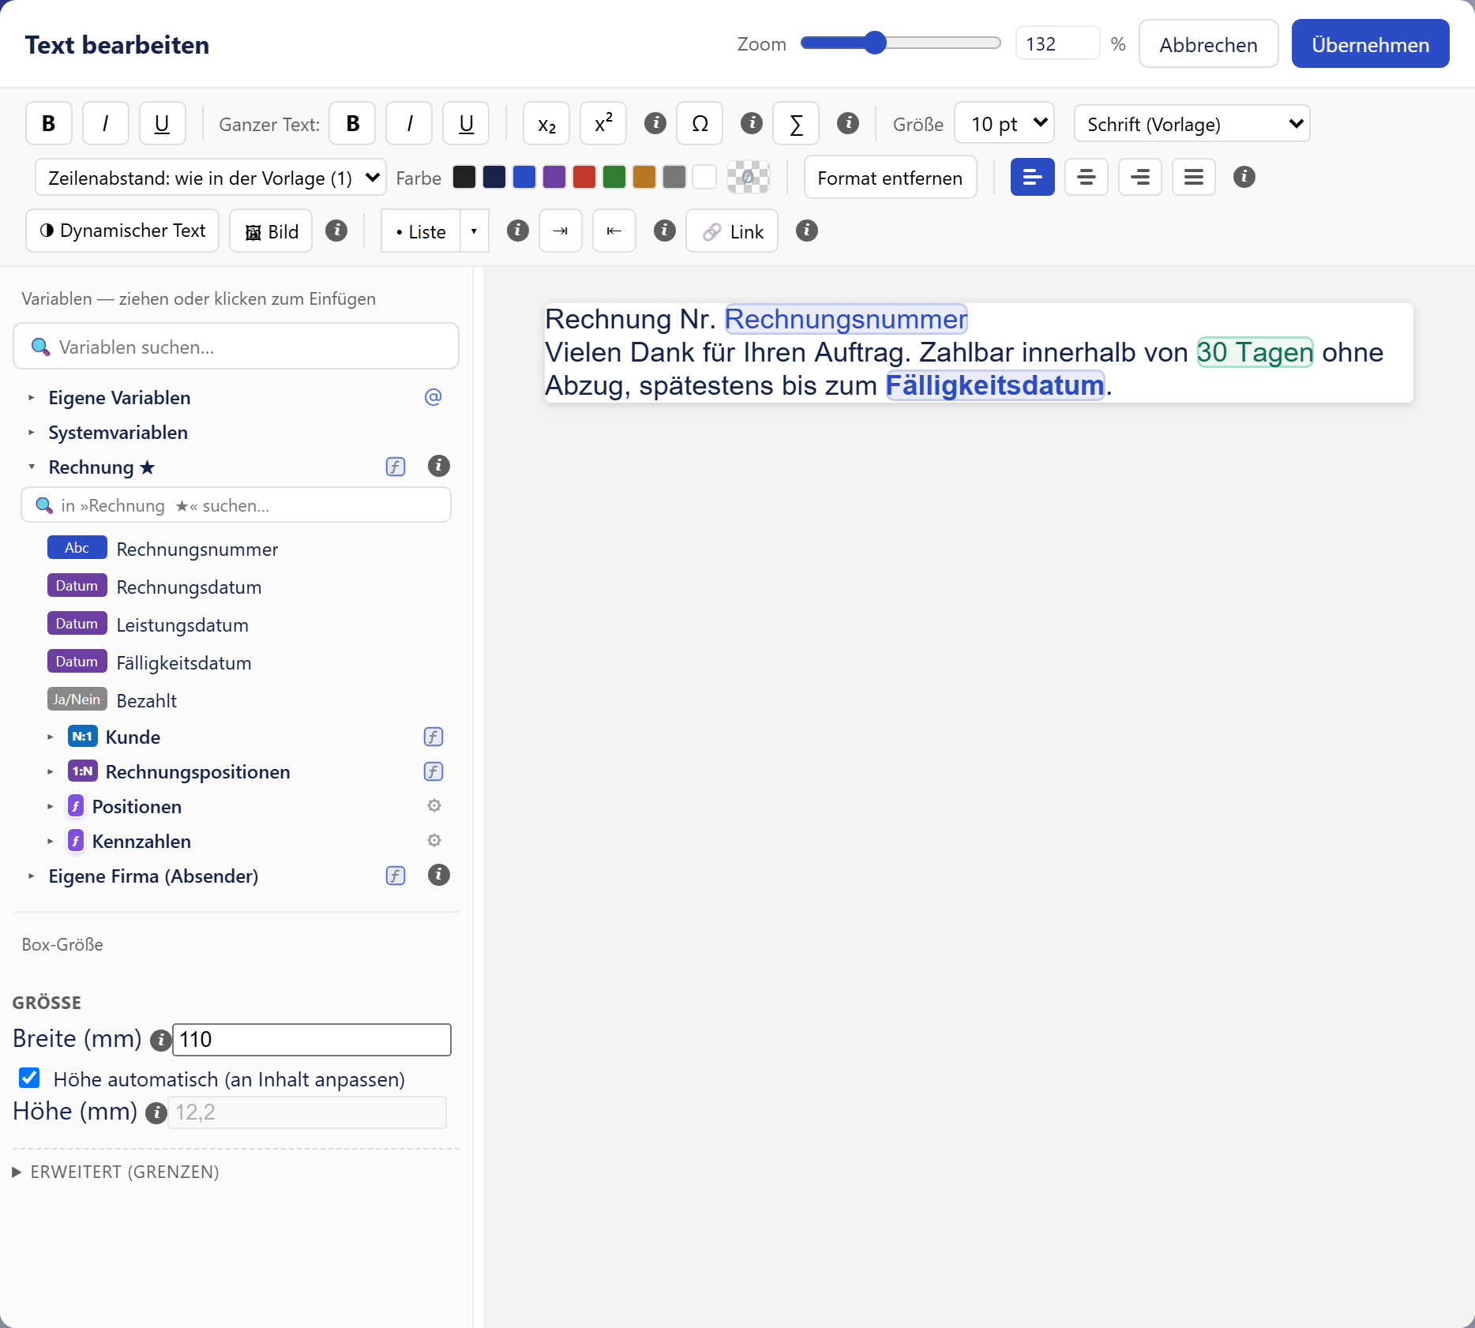The height and width of the screenshot is (1328, 1475).
Task: Open the Sigma formula button
Action: point(796,124)
